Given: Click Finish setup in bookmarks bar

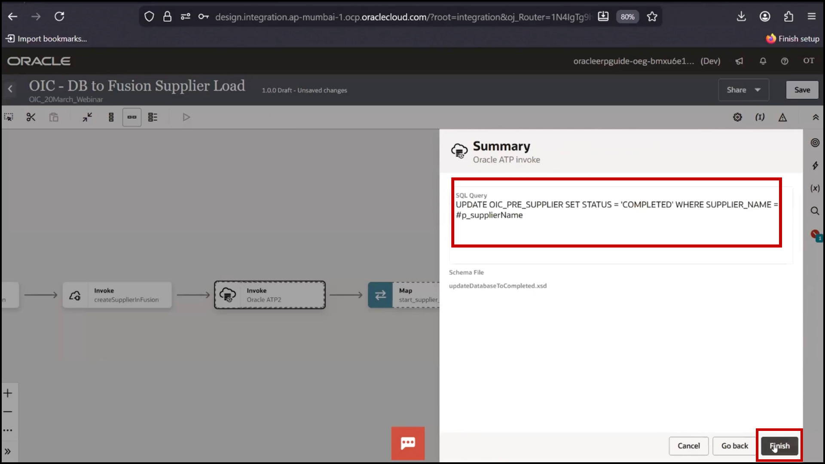Looking at the screenshot, I should 793,39.
